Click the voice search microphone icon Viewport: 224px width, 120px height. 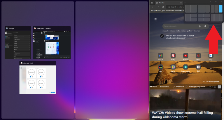[x=199, y=26]
